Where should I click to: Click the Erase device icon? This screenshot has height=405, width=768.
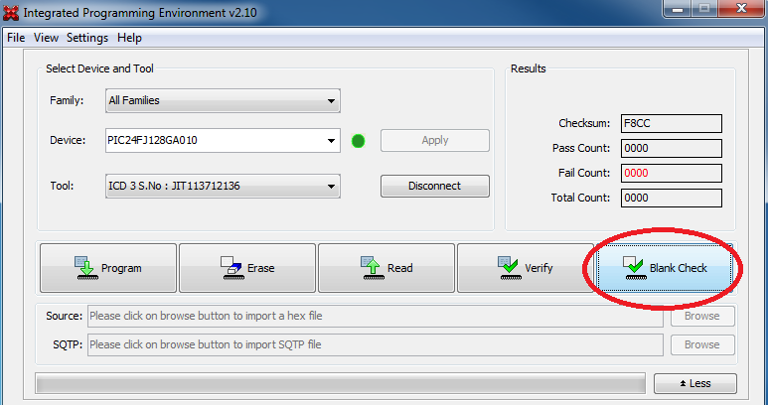pos(230,268)
